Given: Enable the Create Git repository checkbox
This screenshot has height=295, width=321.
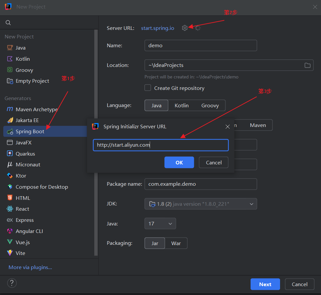Looking at the screenshot, I should click(148, 88).
